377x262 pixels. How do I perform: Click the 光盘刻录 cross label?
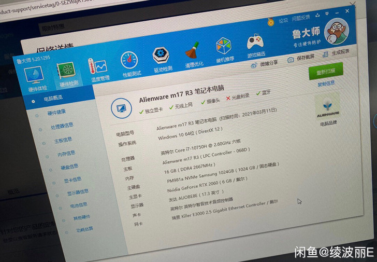coord(240,97)
